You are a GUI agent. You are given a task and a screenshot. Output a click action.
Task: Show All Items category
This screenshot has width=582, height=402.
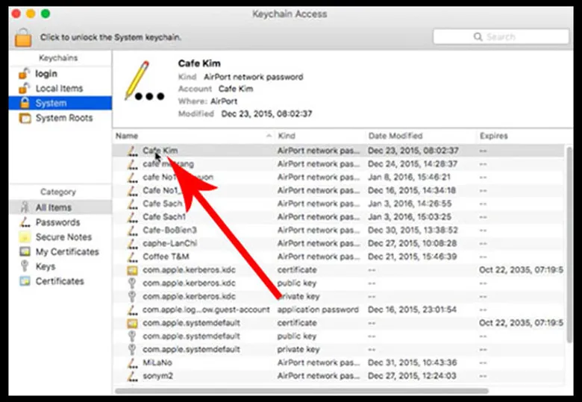click(x=53, y=207)
